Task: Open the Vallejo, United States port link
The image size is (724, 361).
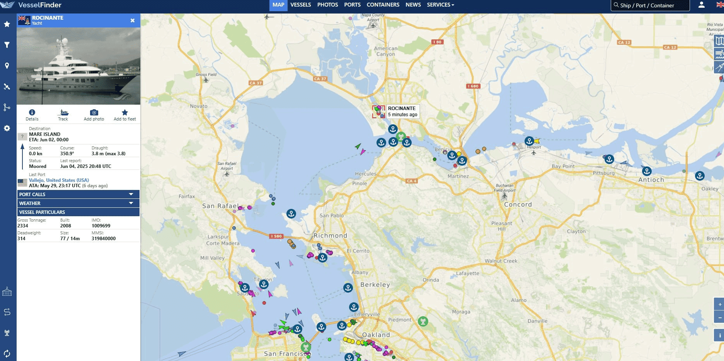Action: [x=59, y=180]
